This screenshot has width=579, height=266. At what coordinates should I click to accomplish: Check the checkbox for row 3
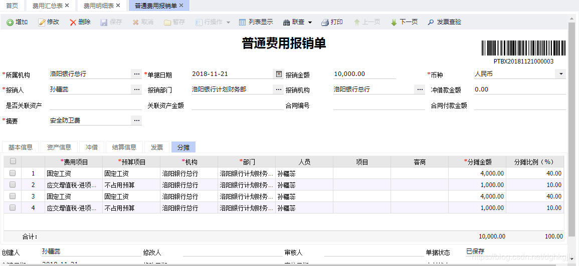tap(13, 196)
